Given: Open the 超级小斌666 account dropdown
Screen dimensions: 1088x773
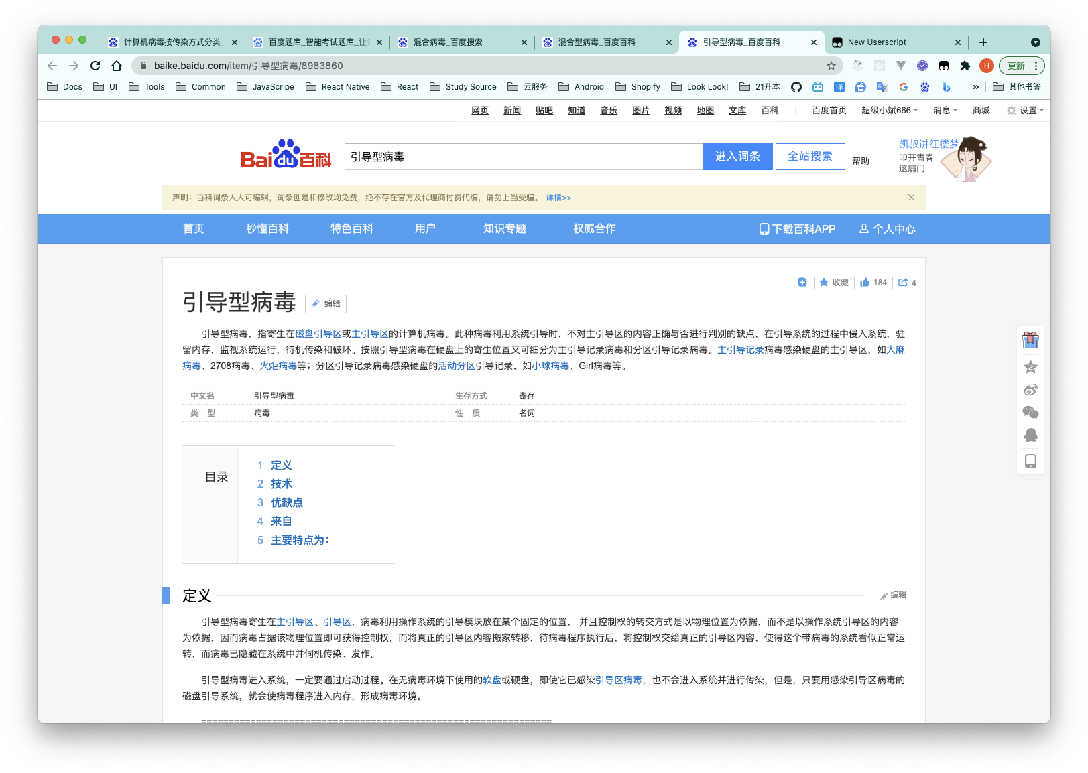Looking at the screenshot, I should (890, 111).
